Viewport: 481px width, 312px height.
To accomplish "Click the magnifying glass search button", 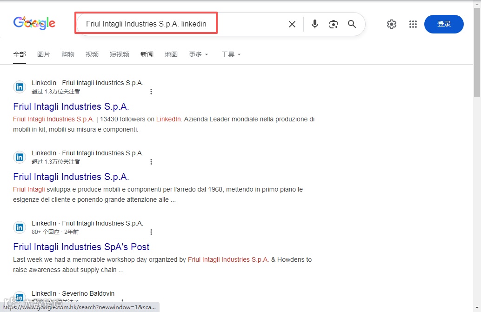I will (x=352, y=24).
